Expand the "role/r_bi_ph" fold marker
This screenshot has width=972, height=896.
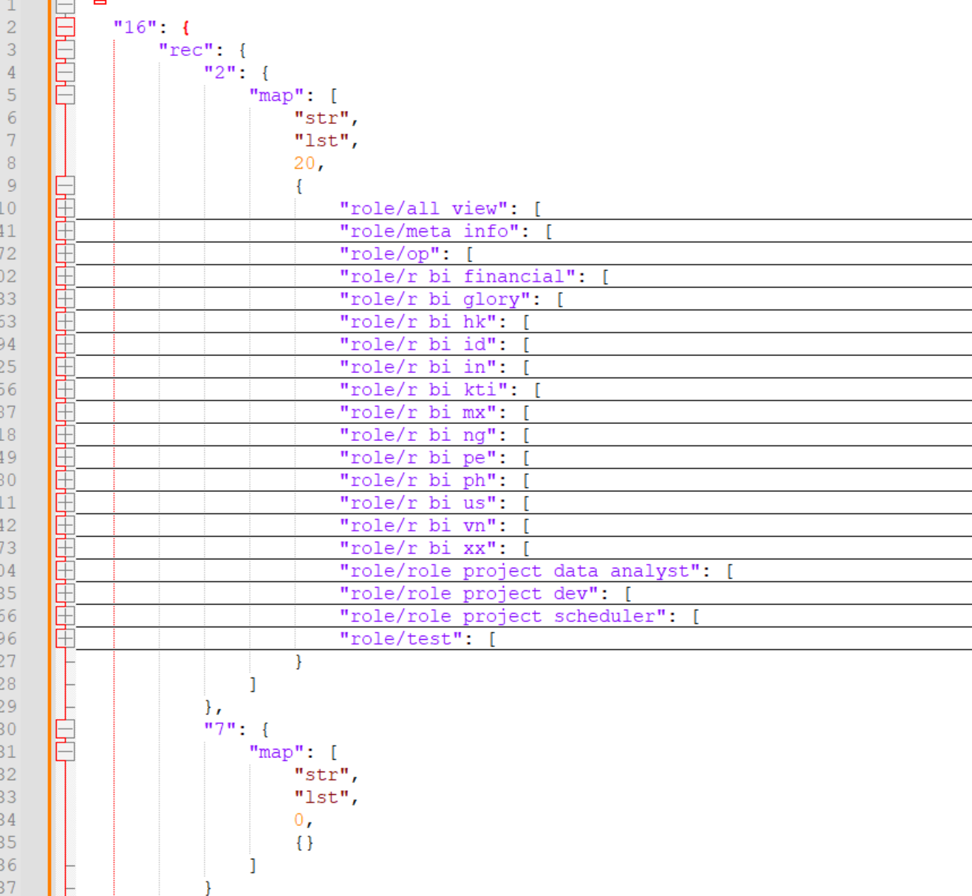click(65, 480)
